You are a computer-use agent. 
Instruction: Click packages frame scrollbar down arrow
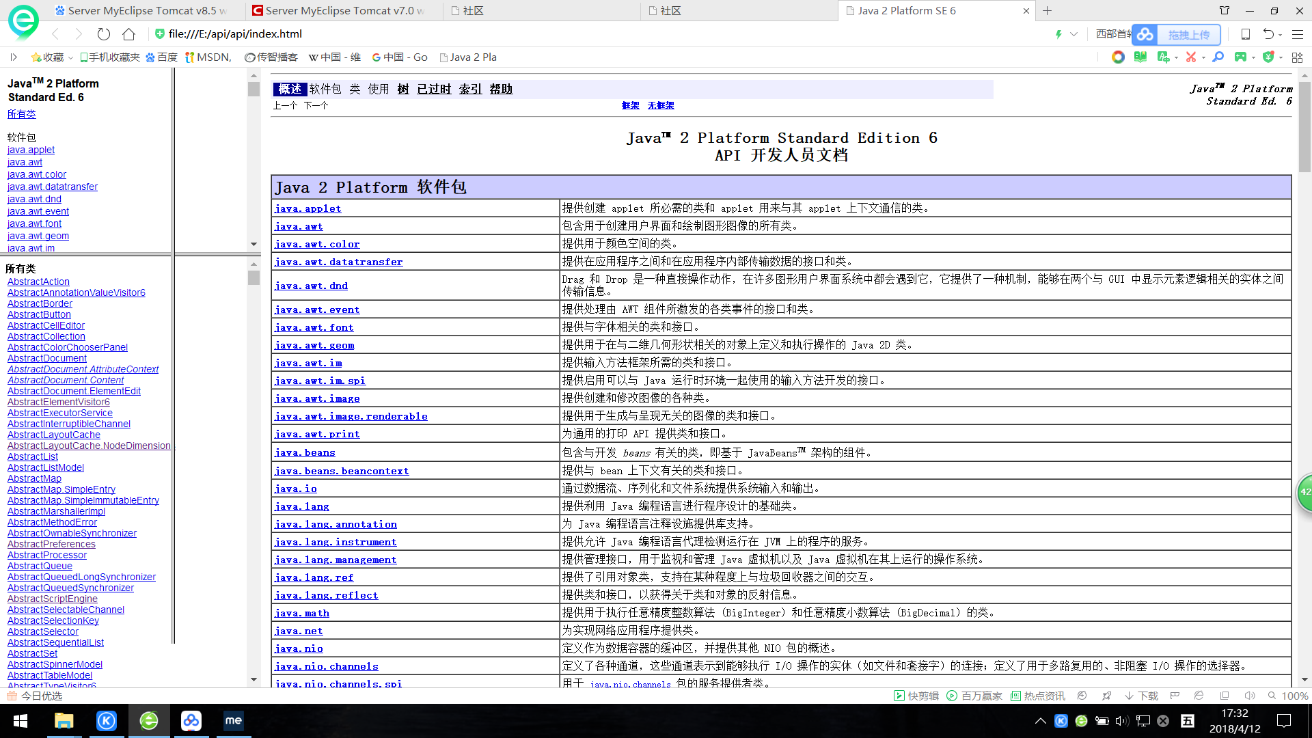pyautogui.click(x=254, y=244)
